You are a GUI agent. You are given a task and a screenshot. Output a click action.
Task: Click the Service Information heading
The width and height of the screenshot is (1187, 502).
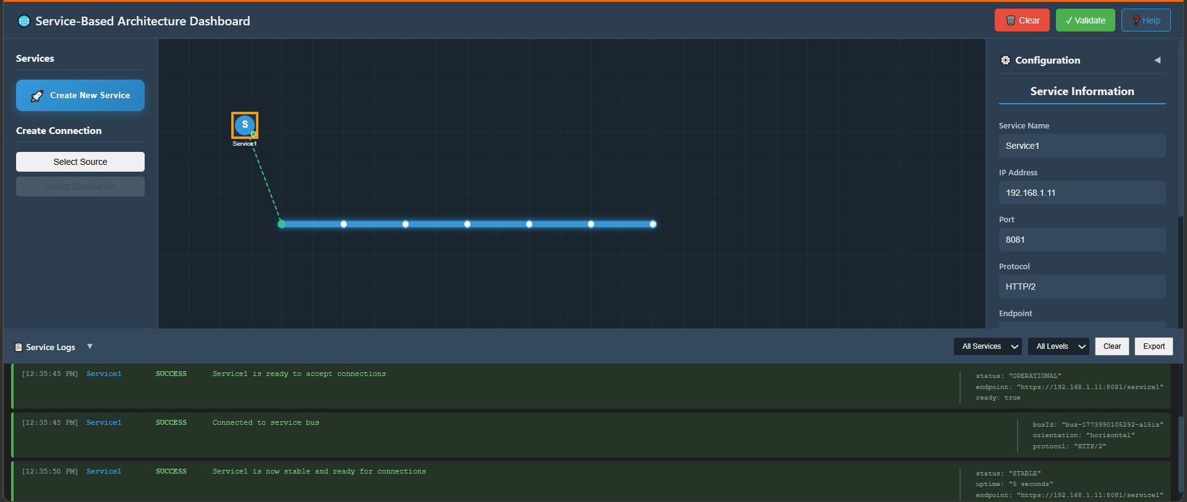coord(1082,91)
